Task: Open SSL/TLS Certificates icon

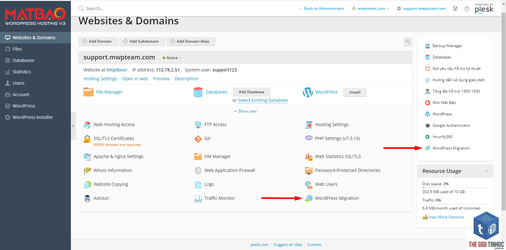Action: [x=87, y=139]
